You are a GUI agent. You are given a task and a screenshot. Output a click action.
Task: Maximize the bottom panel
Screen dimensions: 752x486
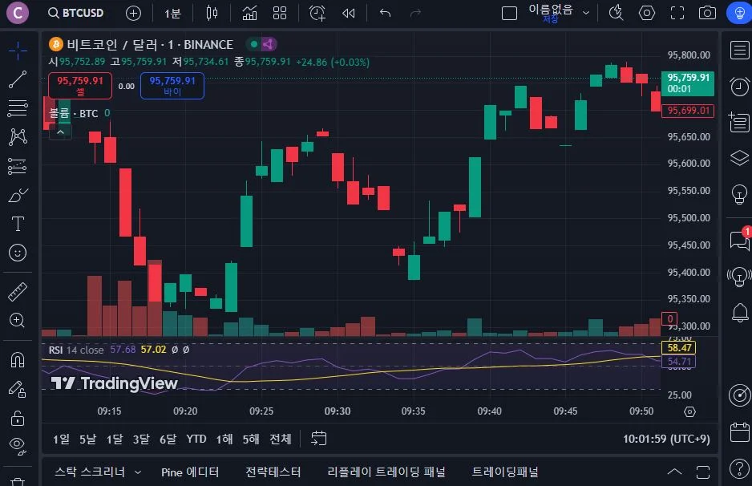702,472
